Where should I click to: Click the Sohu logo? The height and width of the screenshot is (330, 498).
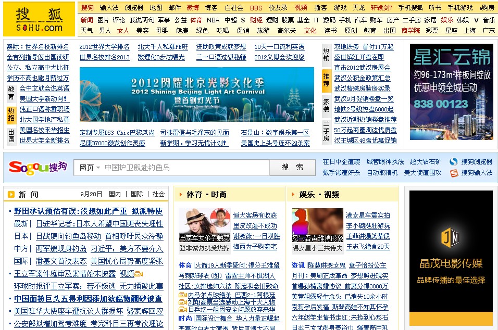click(x=39, y=19)
